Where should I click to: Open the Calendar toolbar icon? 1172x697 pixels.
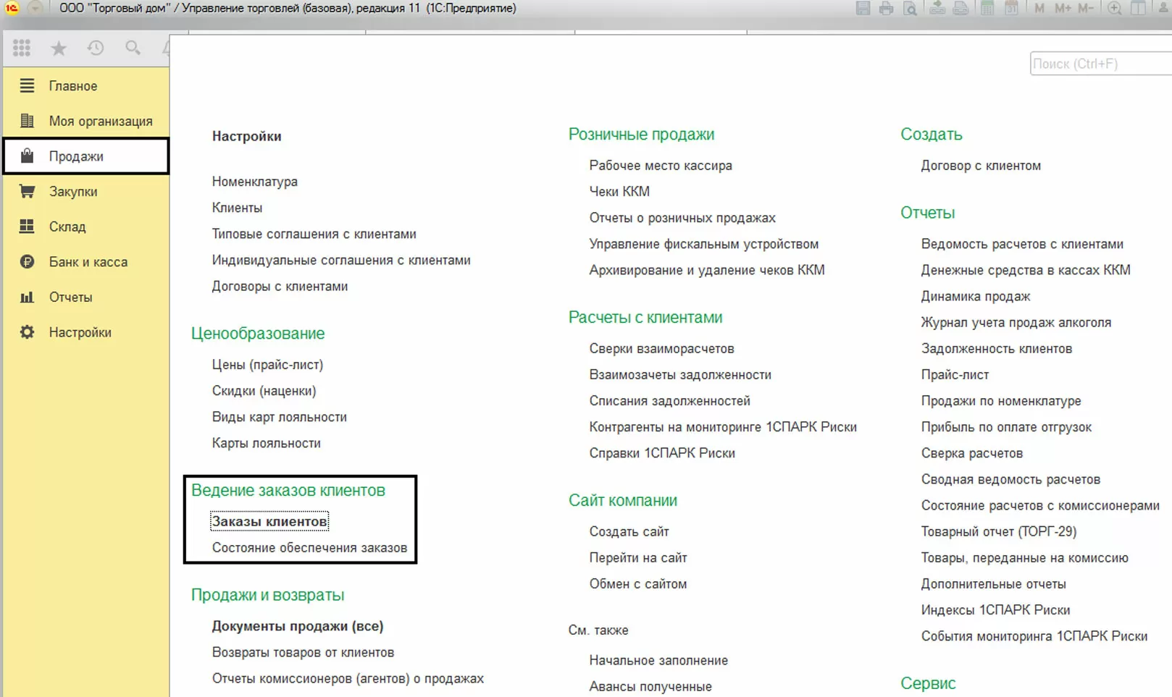[1011, 8]
